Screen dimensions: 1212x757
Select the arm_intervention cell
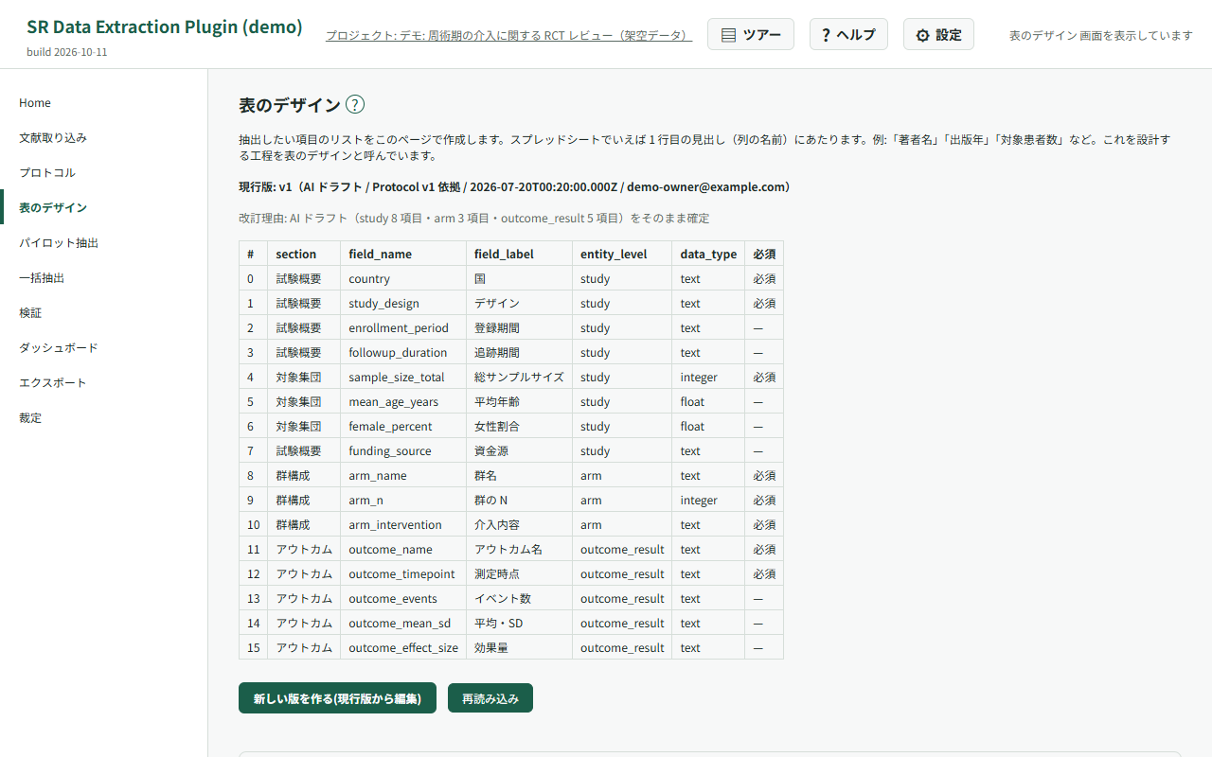point(403,524)
